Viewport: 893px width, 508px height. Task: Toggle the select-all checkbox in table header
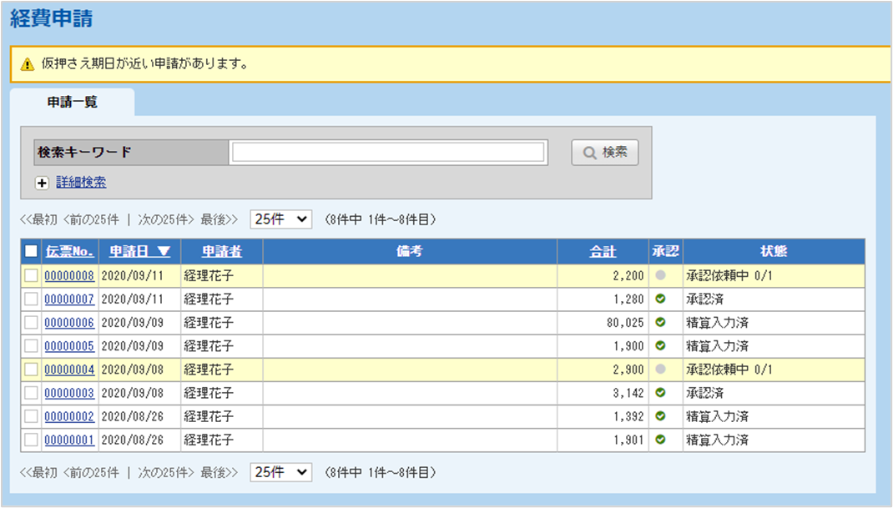(x=31, y=251)
